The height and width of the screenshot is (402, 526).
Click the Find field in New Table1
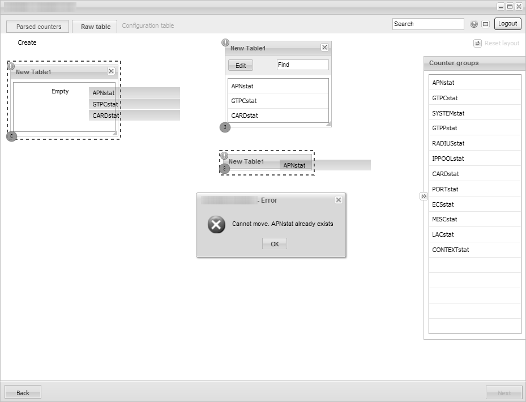[x=302, y=65]
